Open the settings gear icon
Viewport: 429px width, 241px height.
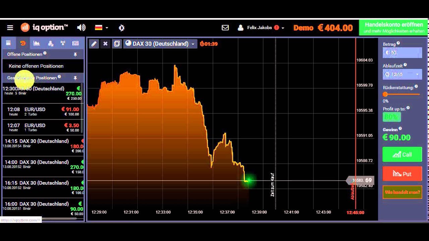122,28
